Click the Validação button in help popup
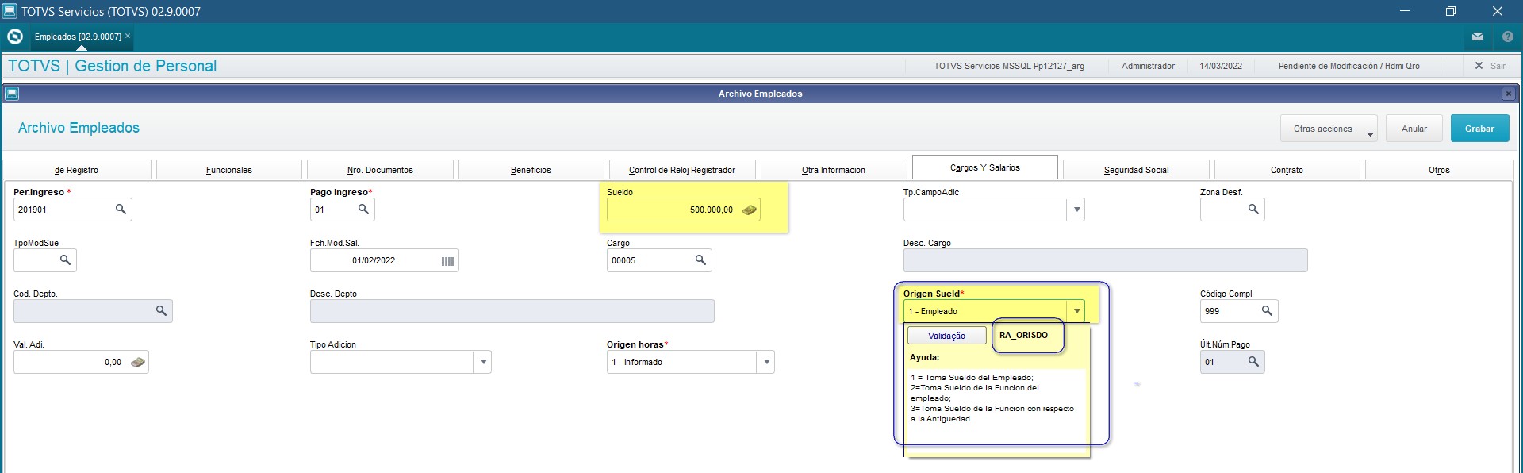The image size is (1523, 473). tap(946, 336)
